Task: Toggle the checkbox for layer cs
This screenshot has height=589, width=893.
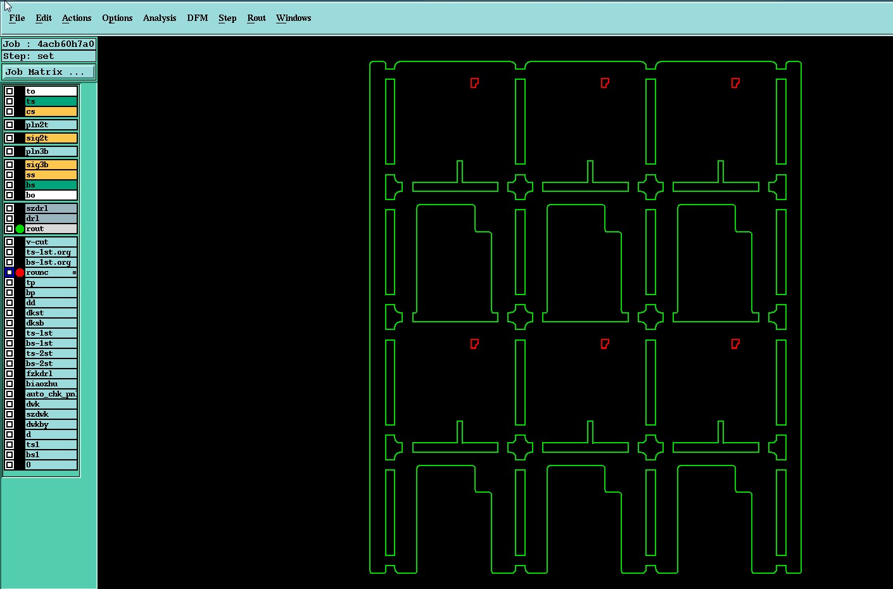Action: [x=9, y=111]
